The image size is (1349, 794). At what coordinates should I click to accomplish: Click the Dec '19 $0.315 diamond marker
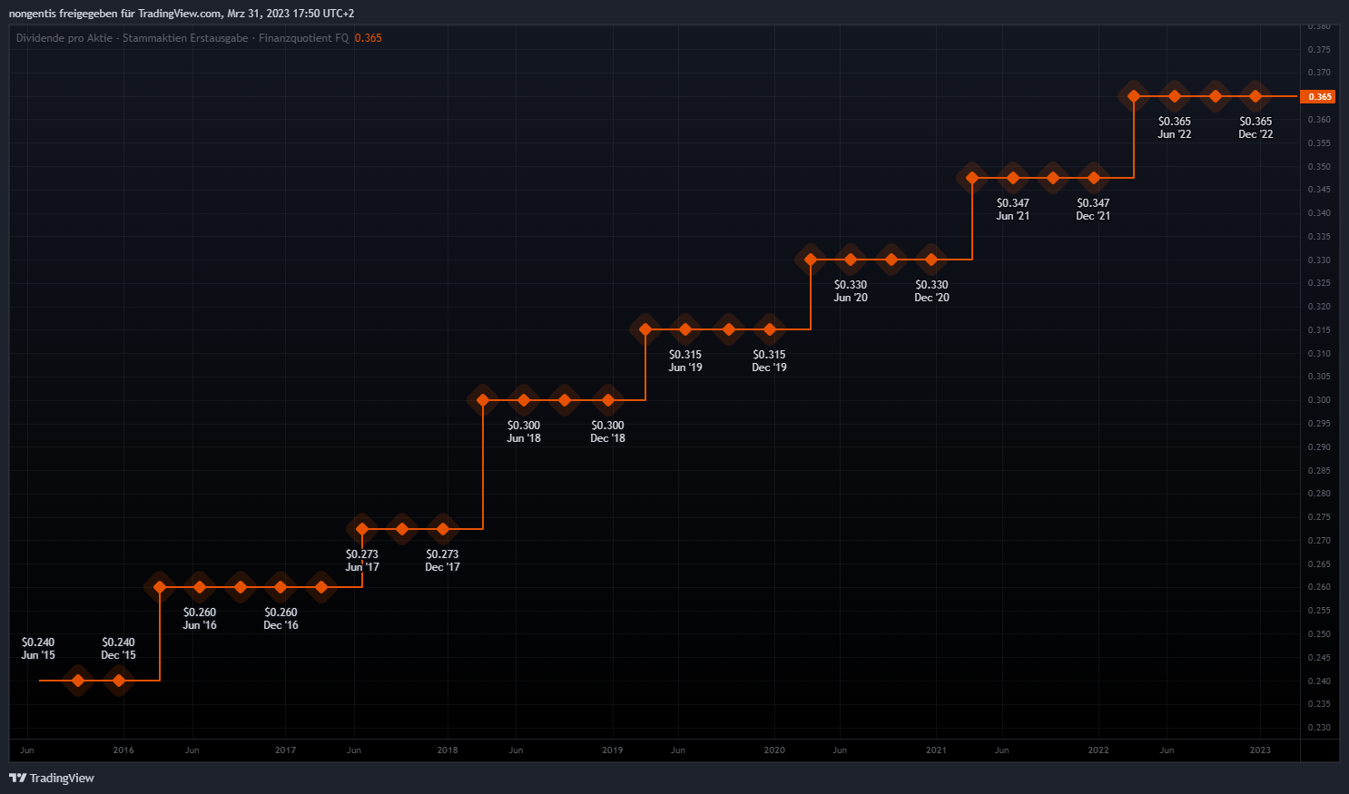click(x=770, y=329)
